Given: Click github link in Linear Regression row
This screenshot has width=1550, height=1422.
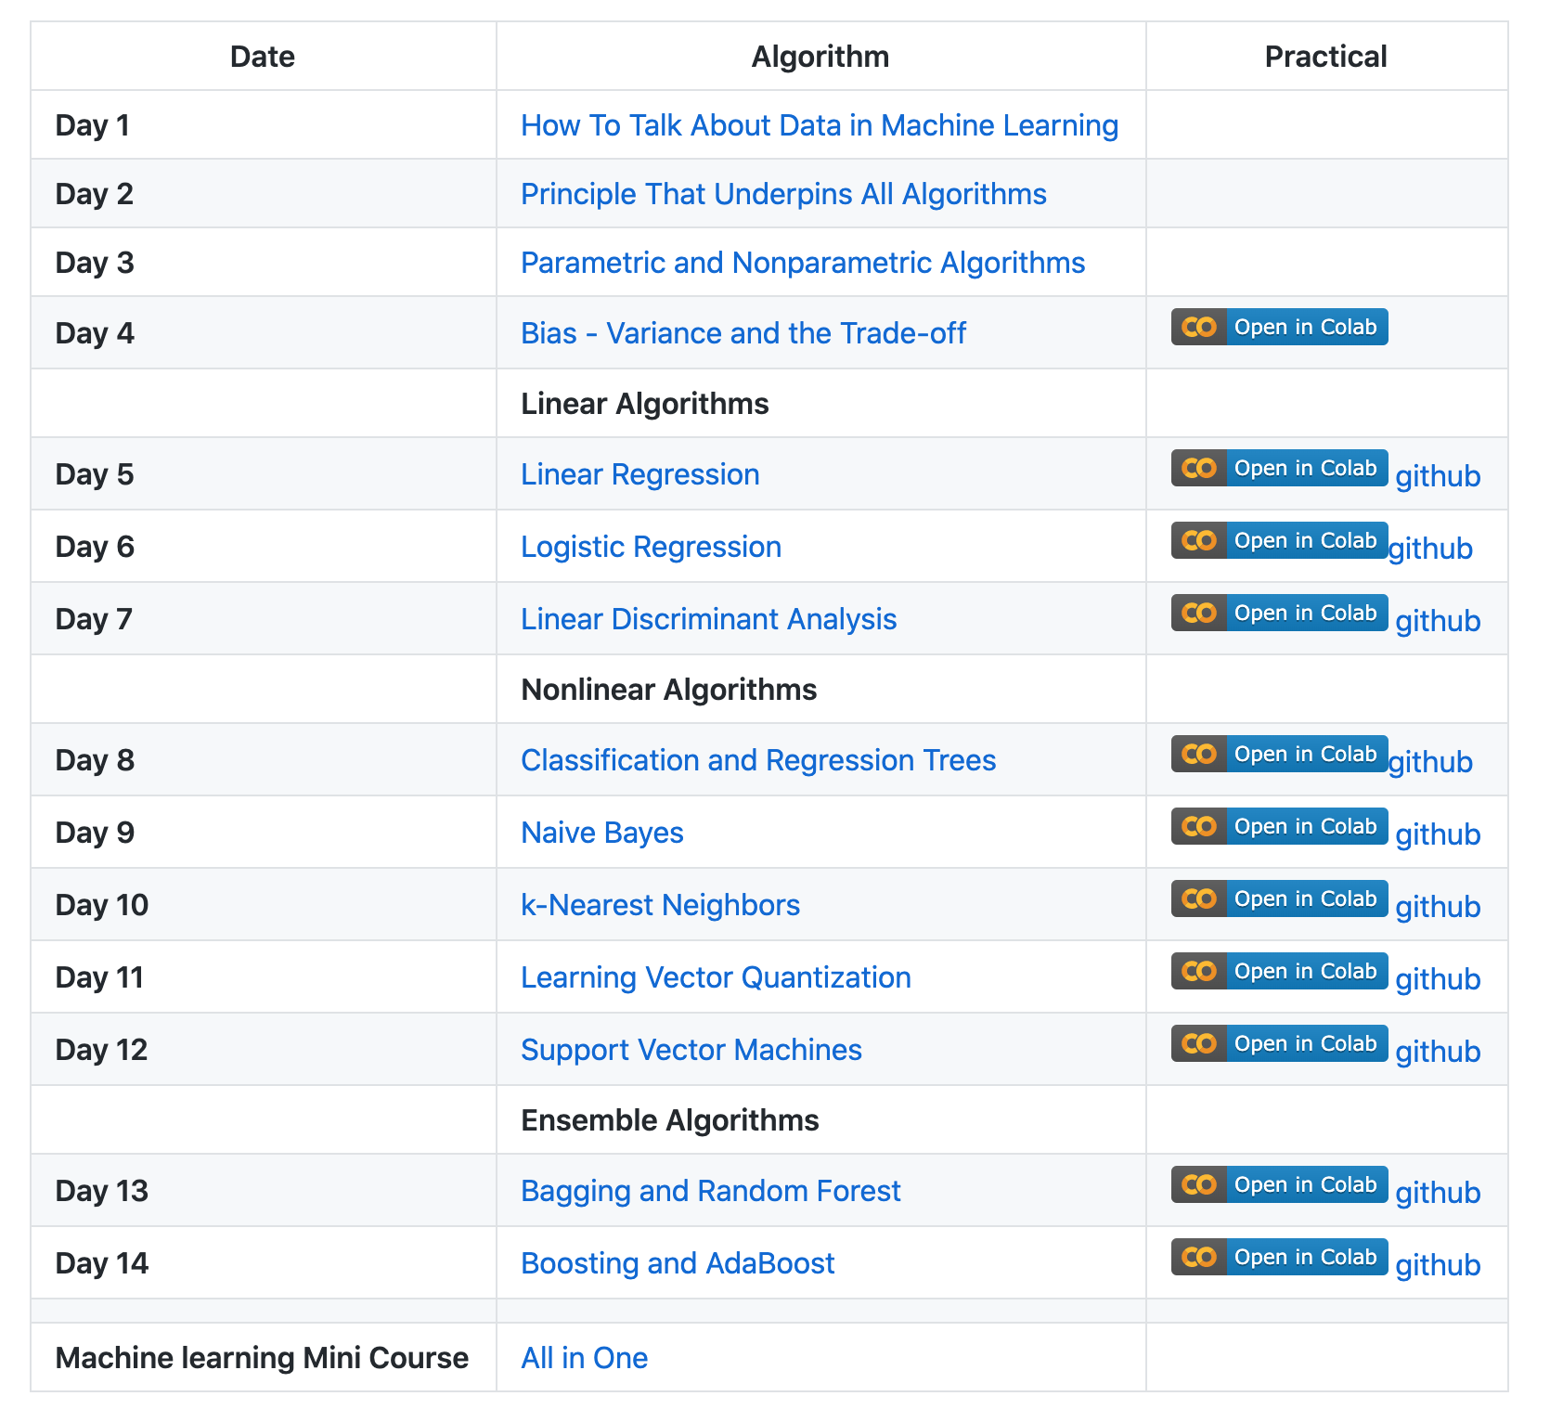Looking at the screenshot, I should coord(1437,476).
